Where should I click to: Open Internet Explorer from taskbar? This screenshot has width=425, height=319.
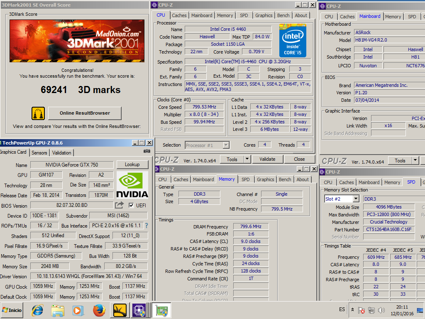(37, 310)
